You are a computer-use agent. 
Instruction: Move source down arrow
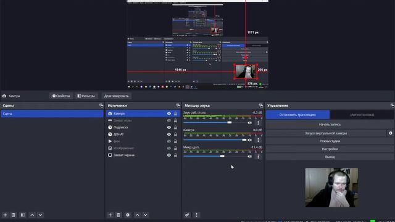coord(146,215)
